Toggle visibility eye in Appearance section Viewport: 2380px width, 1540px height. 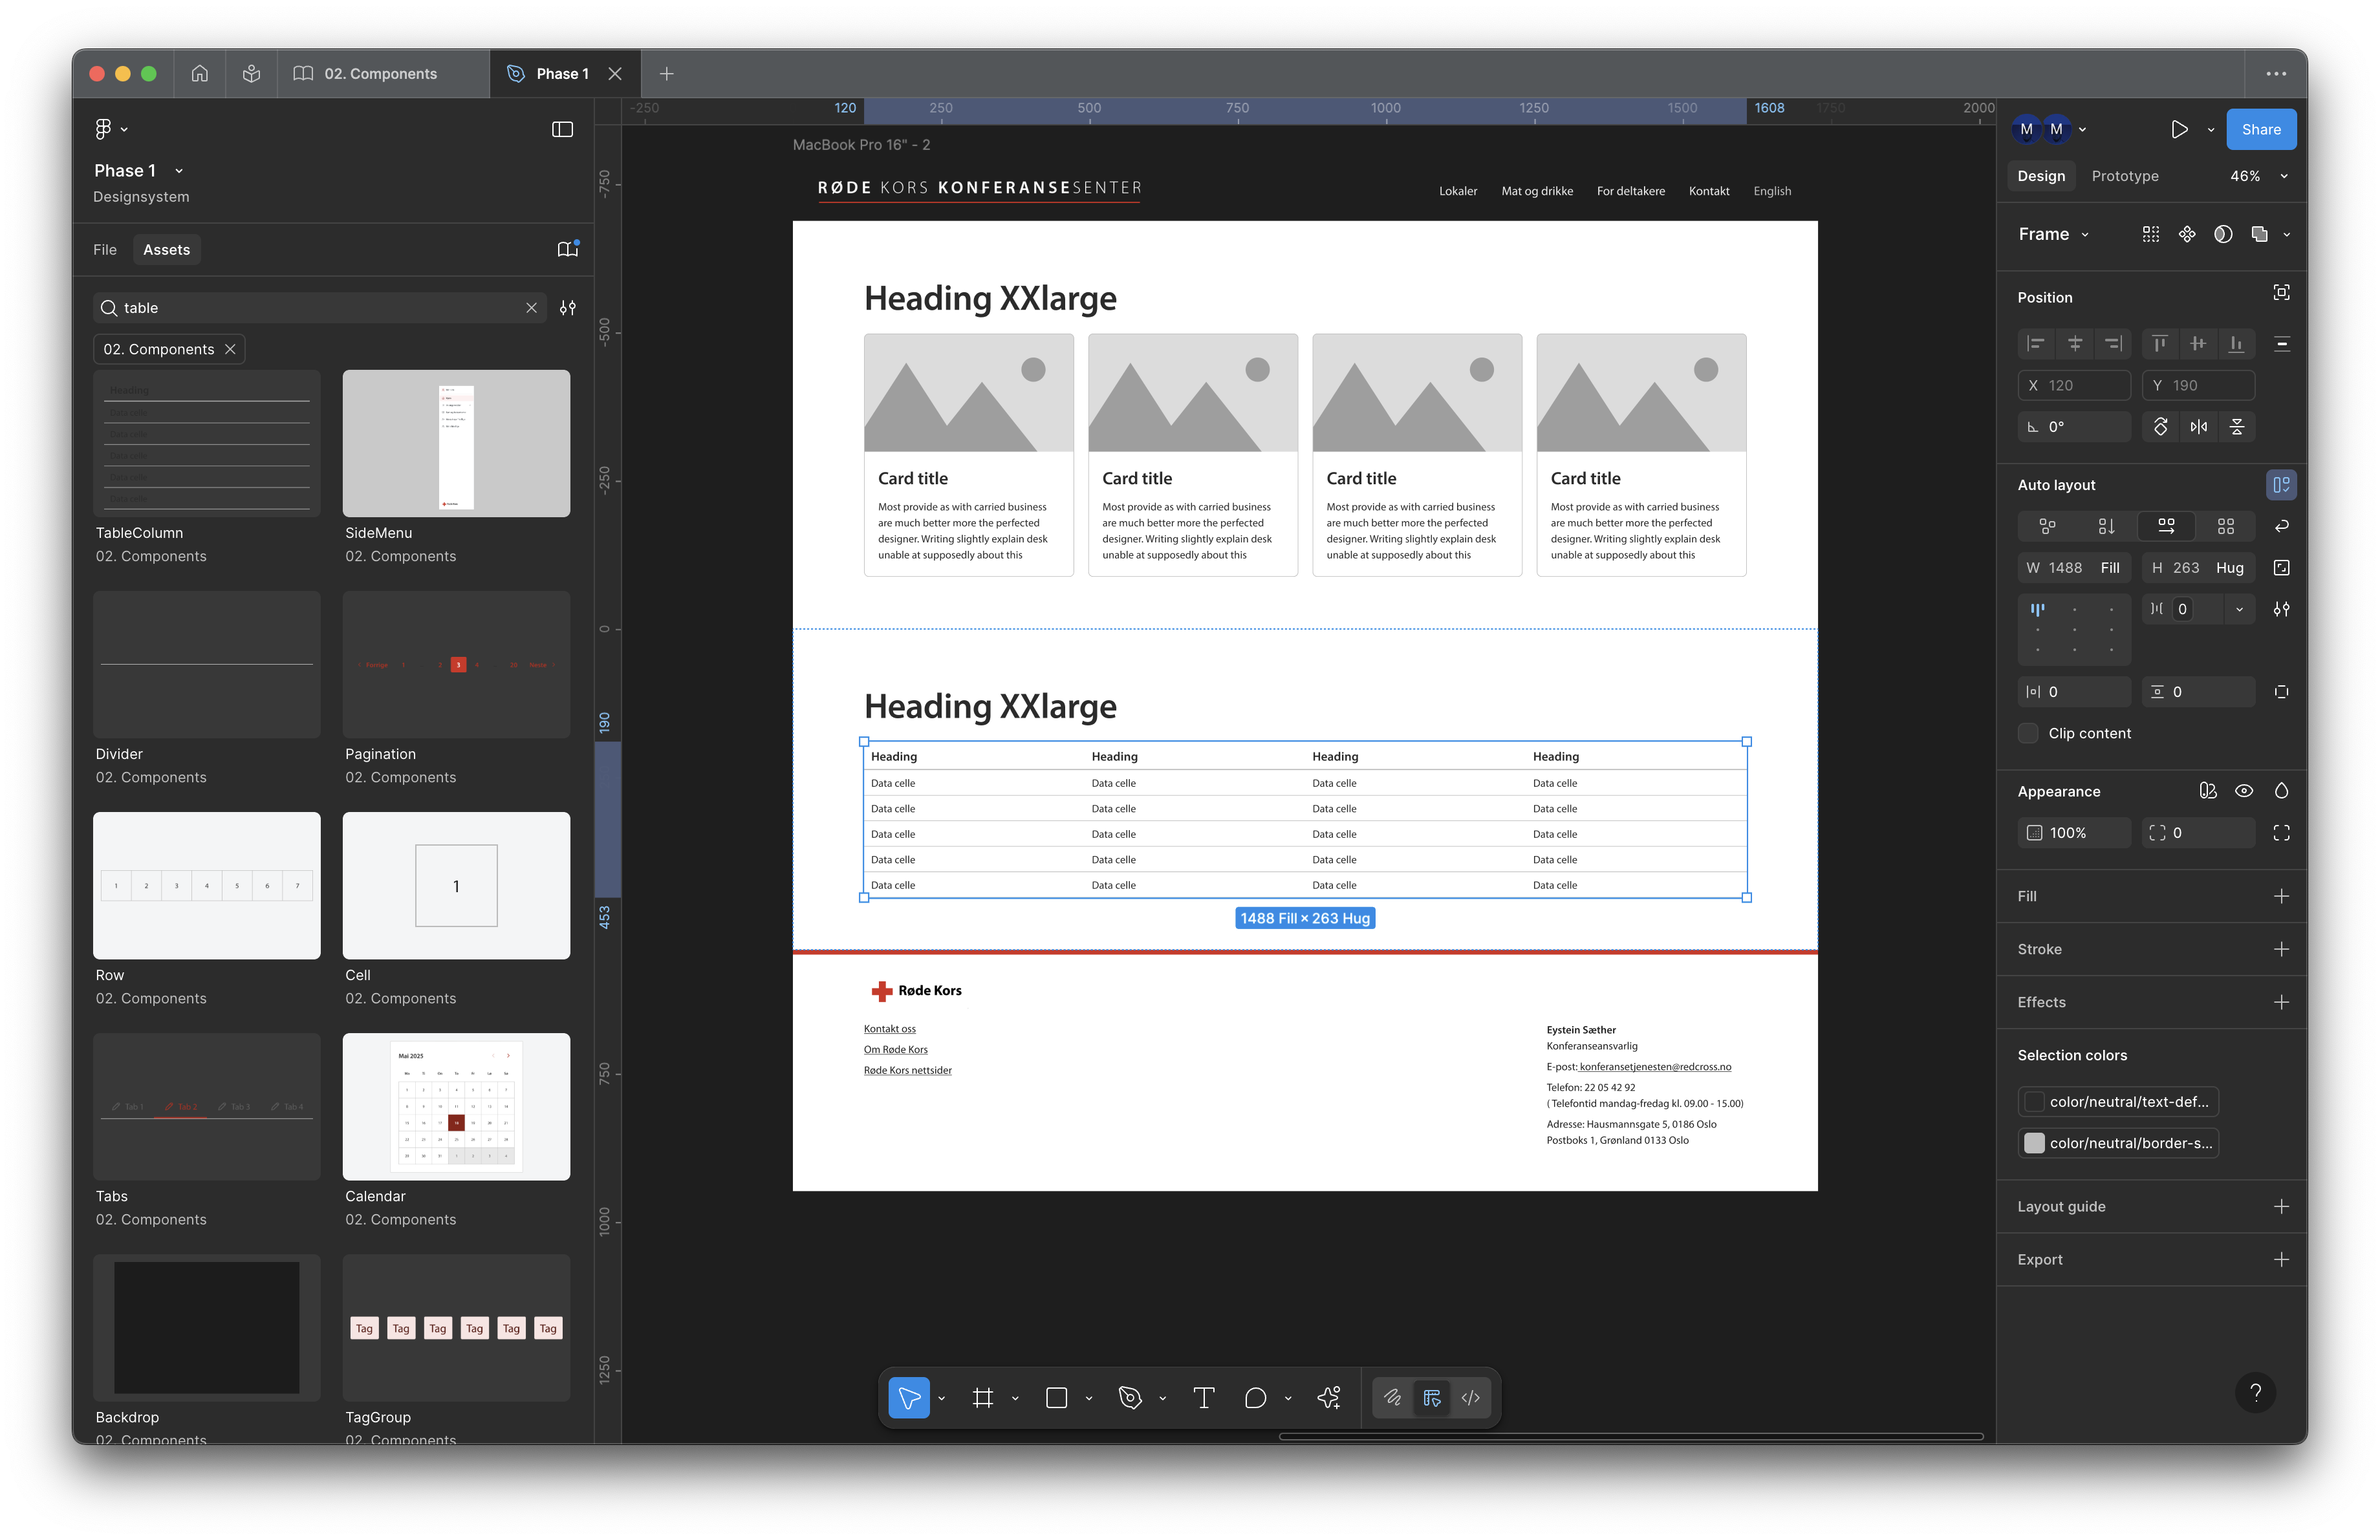2244,791
